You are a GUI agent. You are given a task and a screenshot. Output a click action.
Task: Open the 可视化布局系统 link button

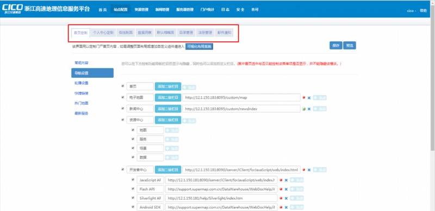199,46
